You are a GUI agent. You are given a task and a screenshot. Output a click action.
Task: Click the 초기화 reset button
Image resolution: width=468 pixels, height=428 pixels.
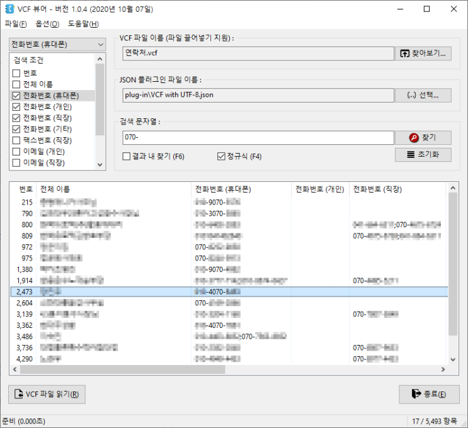coord(423,154)
